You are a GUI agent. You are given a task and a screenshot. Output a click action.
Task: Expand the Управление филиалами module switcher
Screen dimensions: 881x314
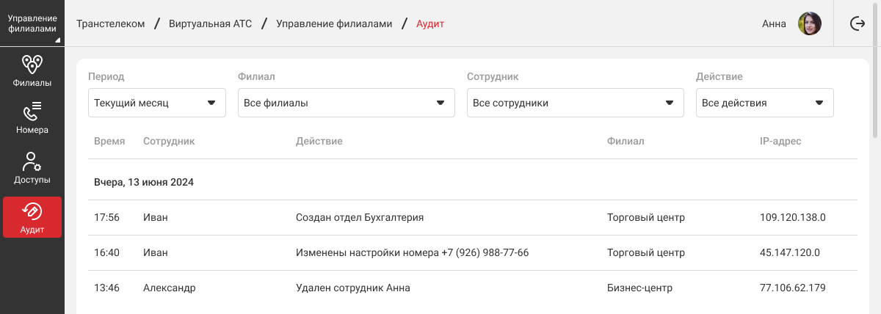coord(32,23)
